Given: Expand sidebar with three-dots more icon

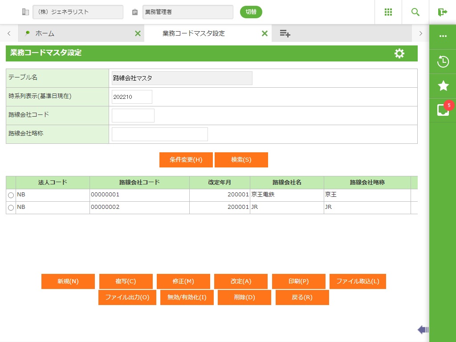Looking at the screenshot, I should pyautogui.click(x=443, y=37).
